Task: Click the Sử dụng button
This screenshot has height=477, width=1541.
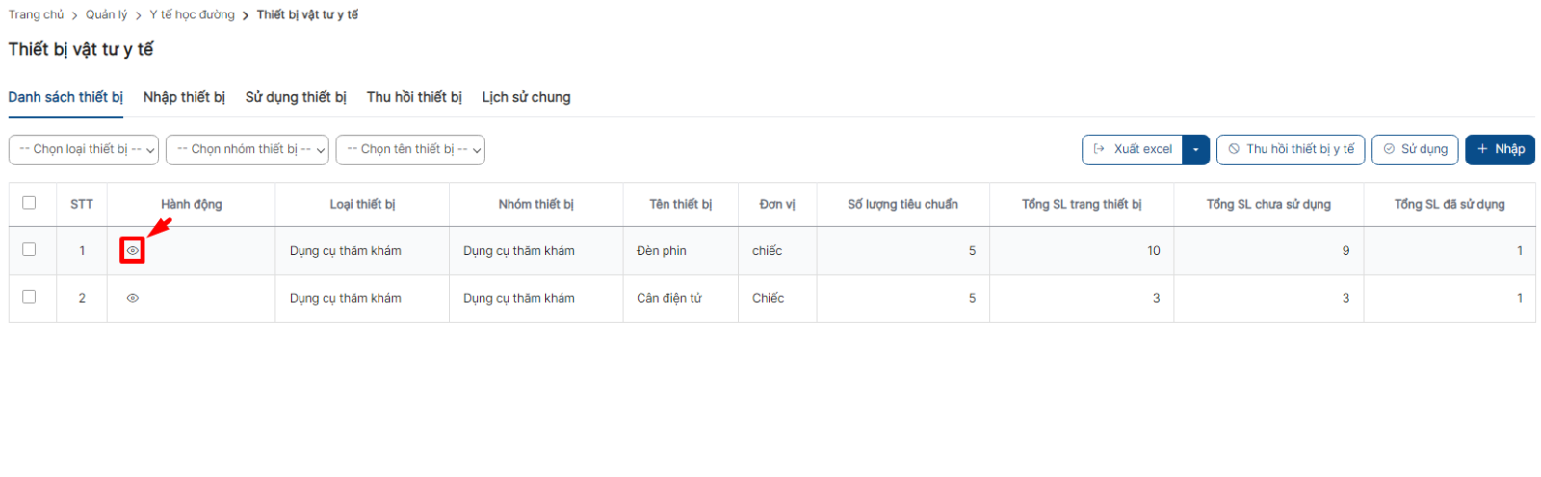Action: click(x=1415, y=149)
